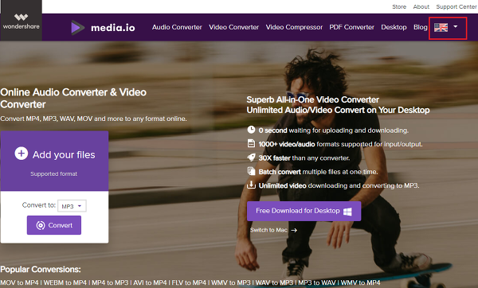Image resolution: width=478 pixels, height=288 pixels.
Task: Open the Store link
Action: (399, 6)
